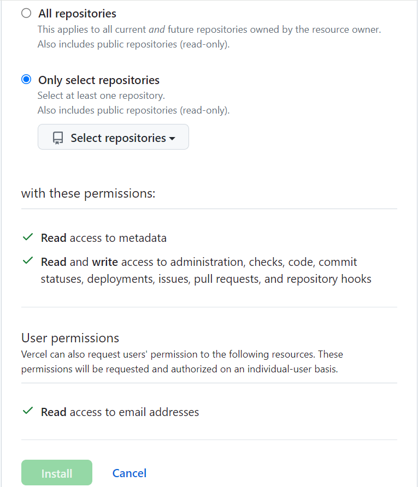Open the Select repositories dropdown
This screenshot has width=418, height=487.
point(113,137)
